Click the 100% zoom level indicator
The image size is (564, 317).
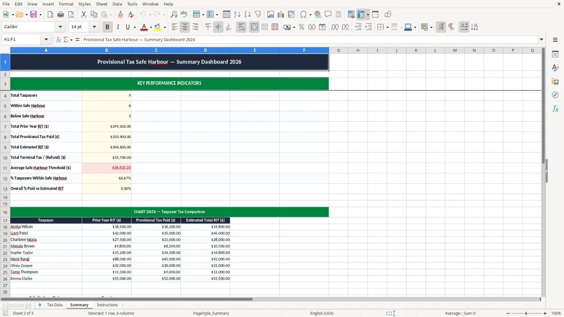pyautogui.click(x=556, y=313)
